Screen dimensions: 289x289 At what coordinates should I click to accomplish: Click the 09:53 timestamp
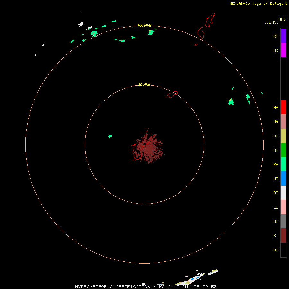209,287
